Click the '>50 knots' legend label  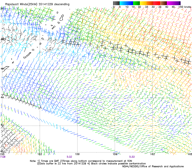(185, 7)
